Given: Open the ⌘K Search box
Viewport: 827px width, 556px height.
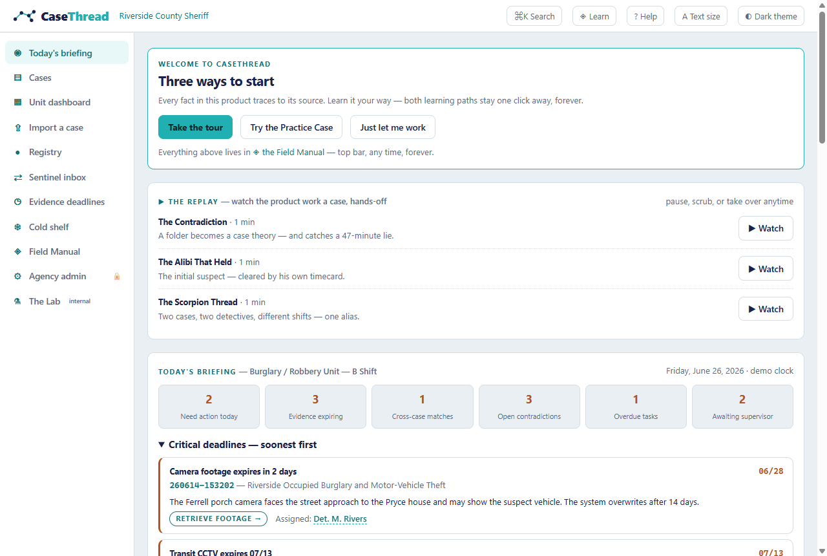Looking at the screenshot, I should coord(534,16).
